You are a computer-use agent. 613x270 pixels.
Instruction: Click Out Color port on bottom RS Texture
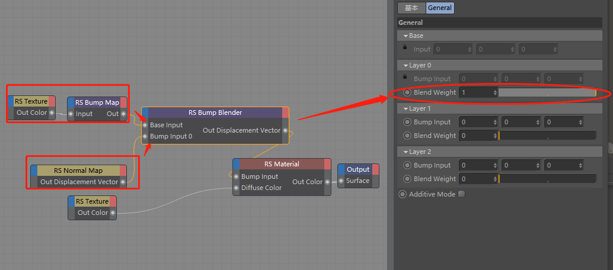pyautogui.click(x=113, y=213)
